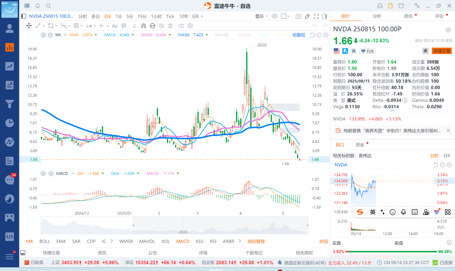Open the candlestick market sidebar icon
Viewport: 455px width, 271px height.
coord(10,47)
